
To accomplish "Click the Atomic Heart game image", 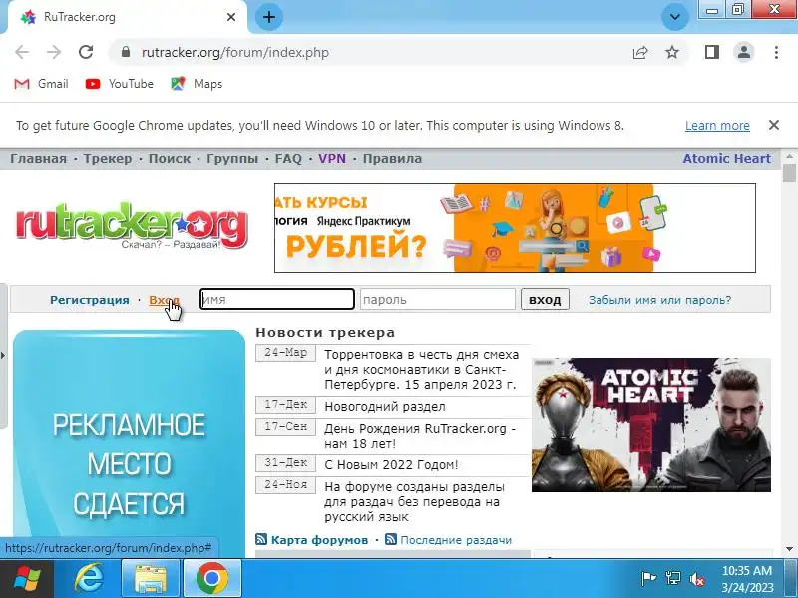I will click(651, 426).
